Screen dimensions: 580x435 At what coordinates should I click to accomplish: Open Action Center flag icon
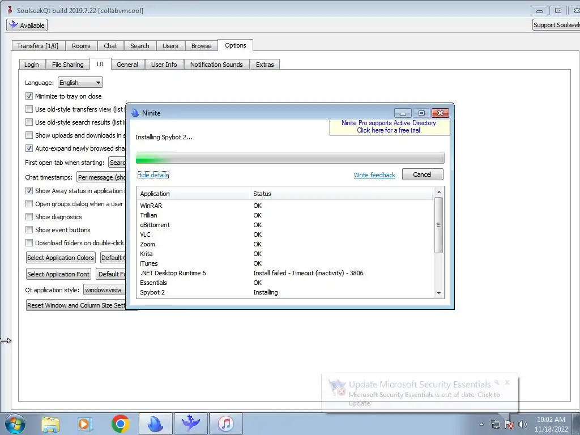509,424
